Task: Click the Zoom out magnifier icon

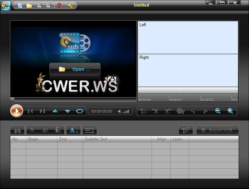Action: pos(217,111)
